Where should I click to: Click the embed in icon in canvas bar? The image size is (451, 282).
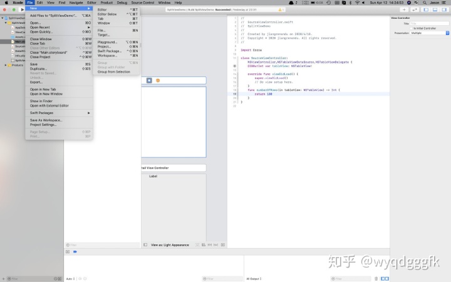[223, 245]
